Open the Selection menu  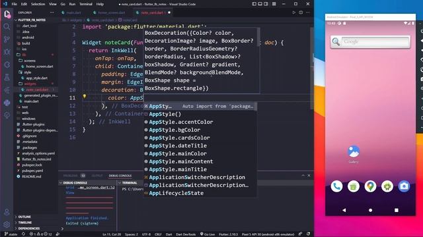pyautogui.click(x=38, y=4)
